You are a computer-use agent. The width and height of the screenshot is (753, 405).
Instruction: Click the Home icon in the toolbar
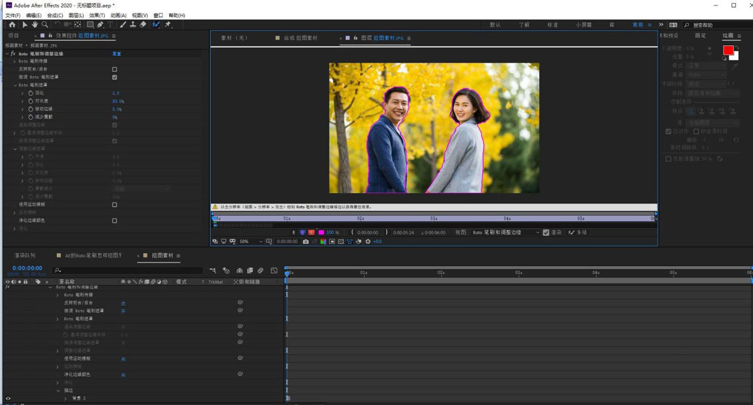tap(12, 24)
